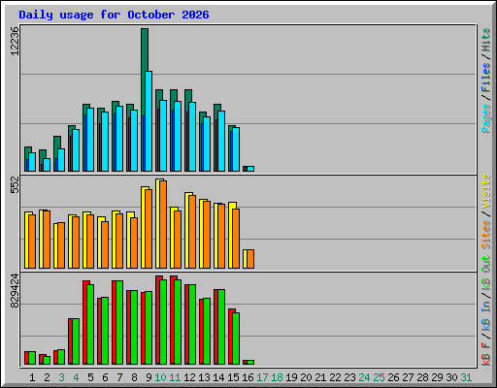The width and height of the screenshot is (497, 388).
Task: Click the 'Daily usage for October 2026' title
Action: tap(114, 15)
